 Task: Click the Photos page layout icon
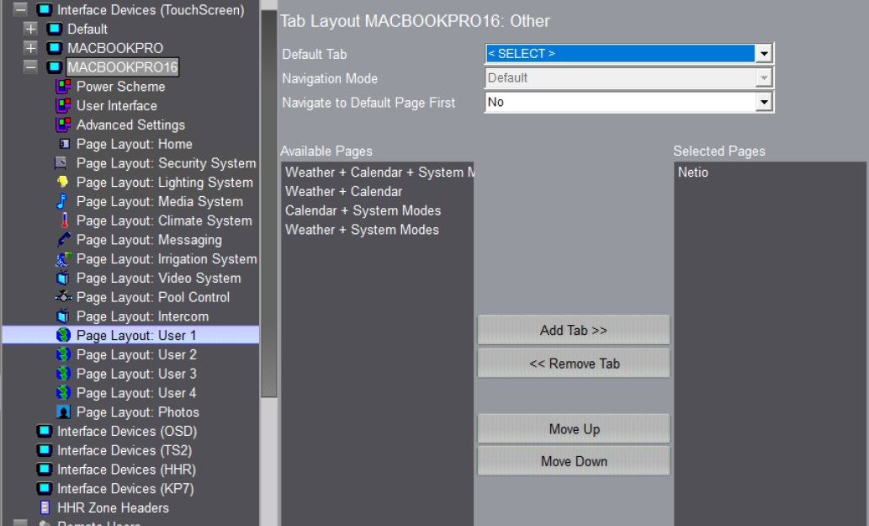pos(63,412)
